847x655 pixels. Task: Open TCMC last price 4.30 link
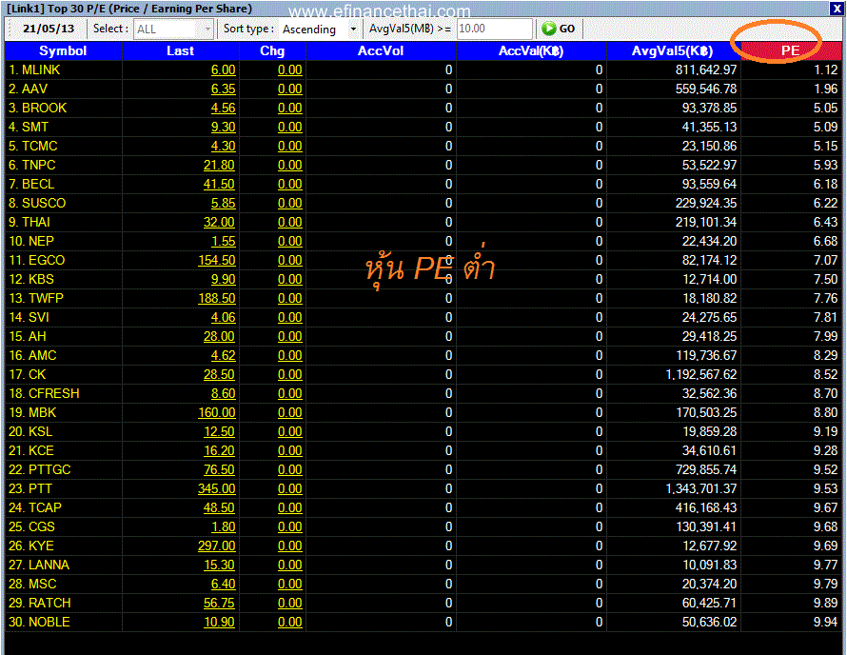point(223,146)
